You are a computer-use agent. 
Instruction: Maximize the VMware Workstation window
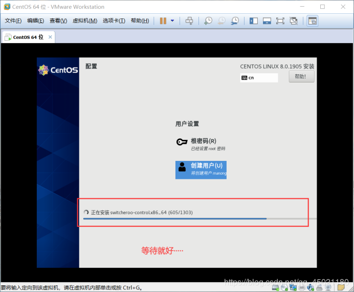(322, 7)
